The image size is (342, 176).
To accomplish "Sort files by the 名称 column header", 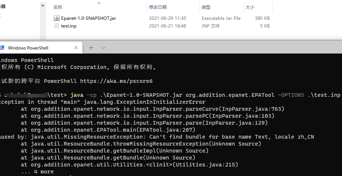I will [x=58, y=7].
